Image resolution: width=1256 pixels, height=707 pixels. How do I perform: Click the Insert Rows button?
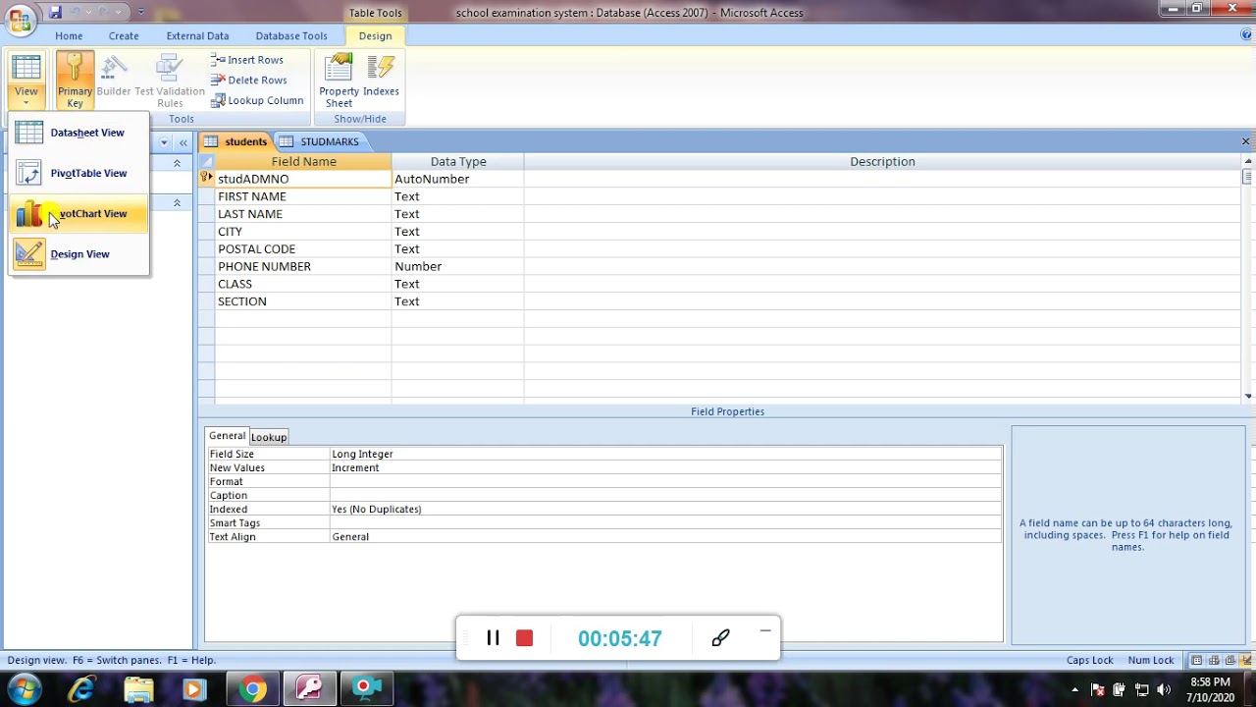tap(247, 60)
